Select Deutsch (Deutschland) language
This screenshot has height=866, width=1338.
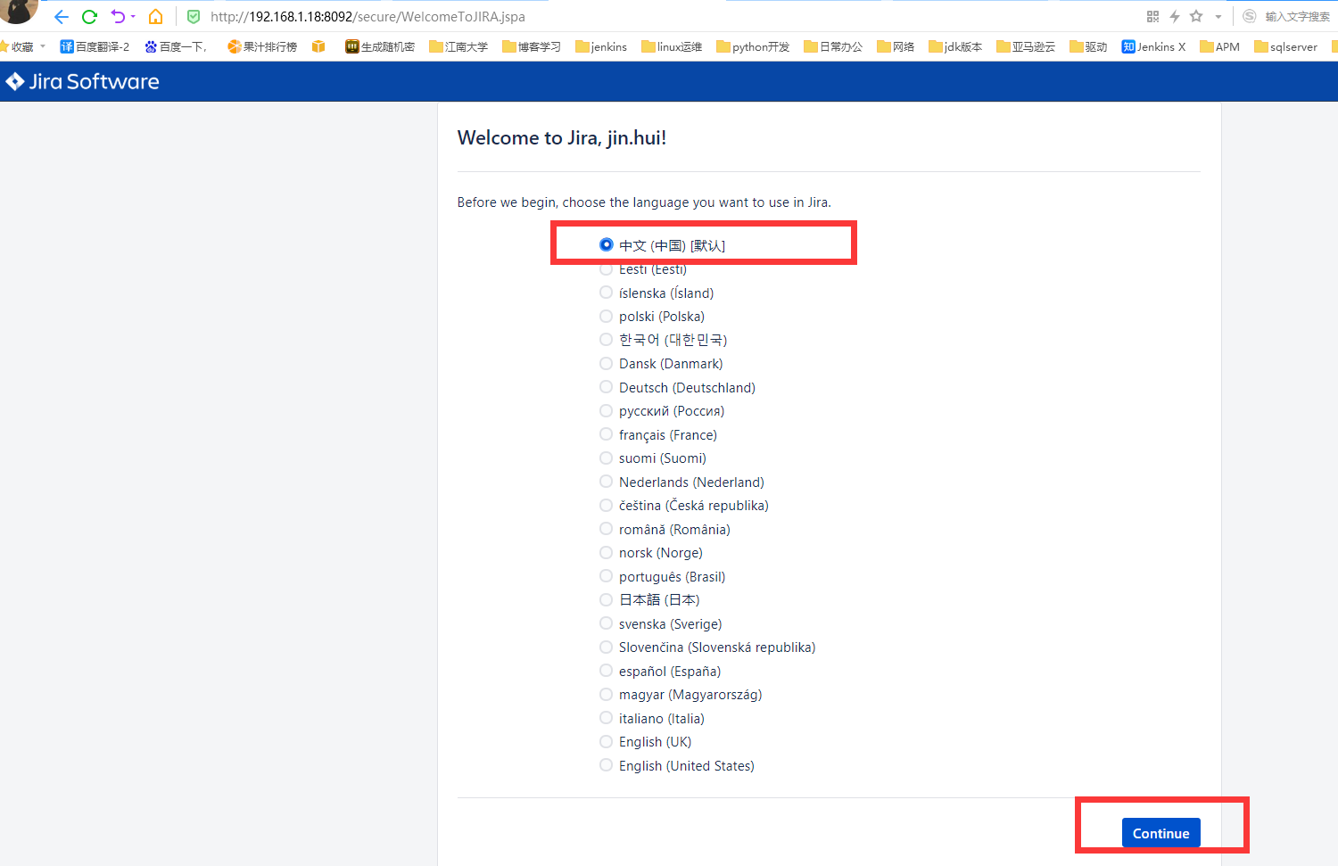tap(607, 387)
